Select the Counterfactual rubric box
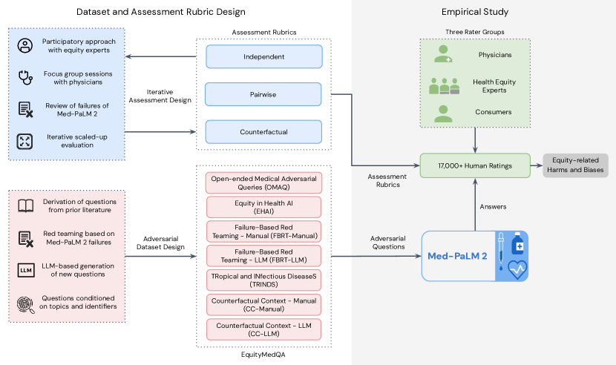The image size is (616, 365). pyautogui.click(x=263, y=132)
